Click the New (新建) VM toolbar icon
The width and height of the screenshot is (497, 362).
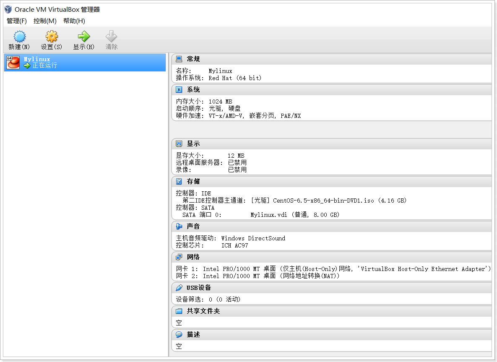(x=19, y=36)
